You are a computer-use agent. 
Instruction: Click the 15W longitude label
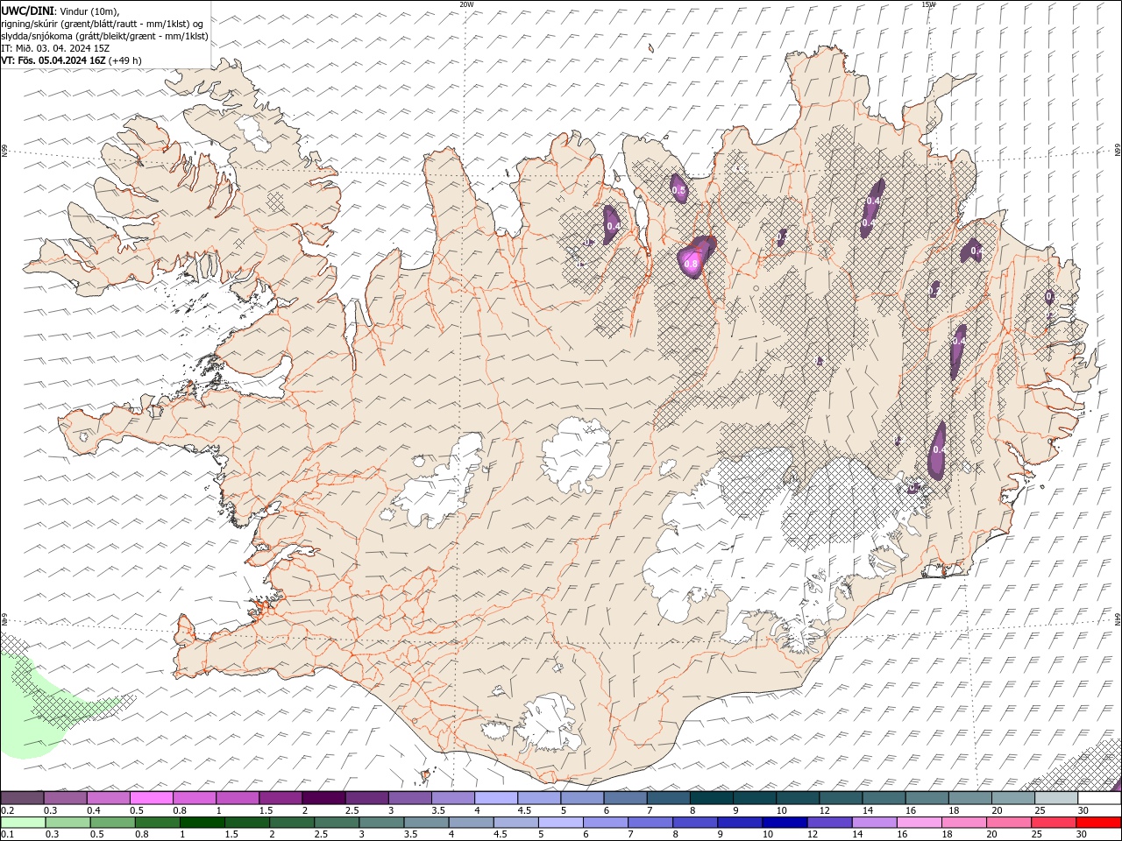(928, 4)
